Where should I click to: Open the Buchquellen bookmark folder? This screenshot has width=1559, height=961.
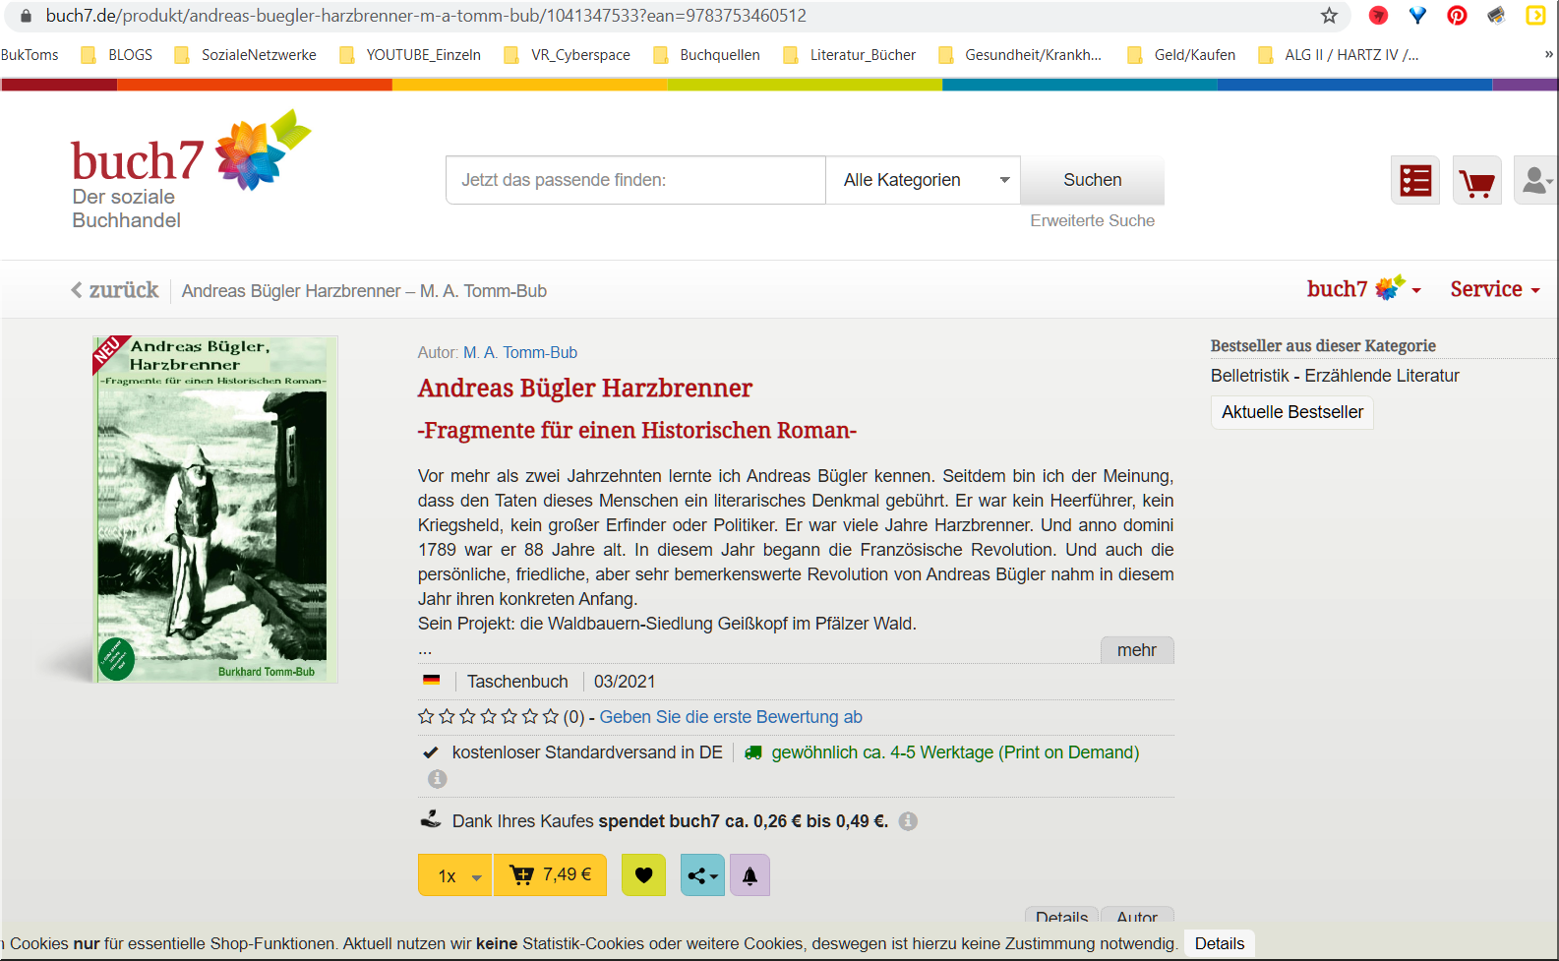pos(707,55)
